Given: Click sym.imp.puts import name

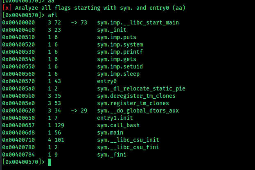Looking at the screenshot, I should click(117, 37).
